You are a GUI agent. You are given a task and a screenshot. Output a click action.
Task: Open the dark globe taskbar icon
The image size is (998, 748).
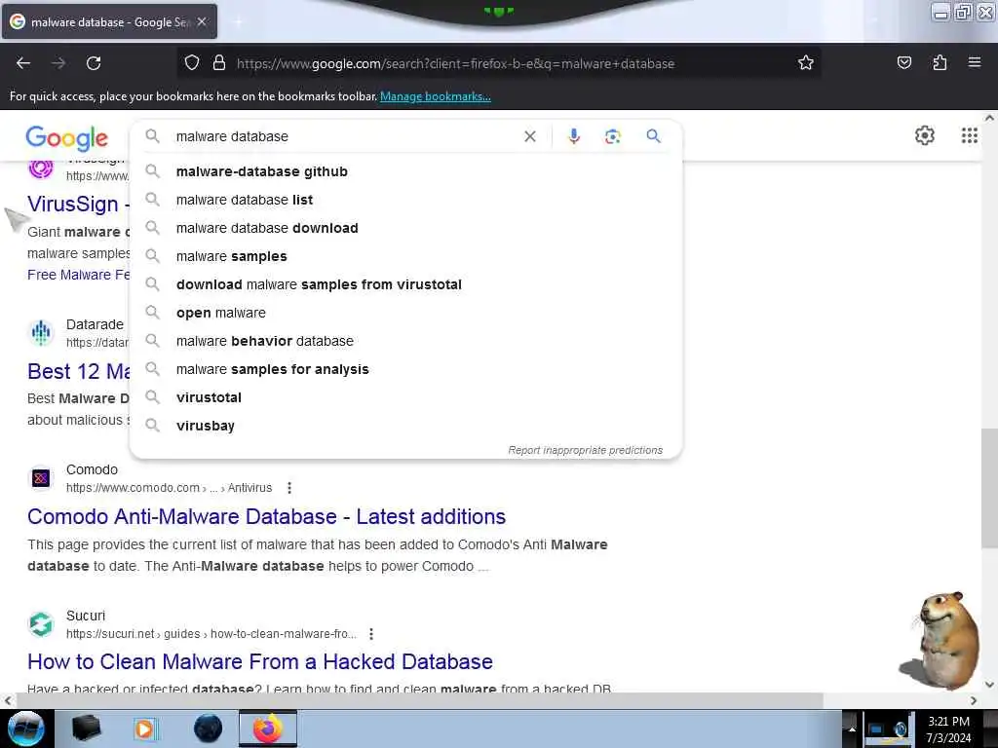pos(208,729)
